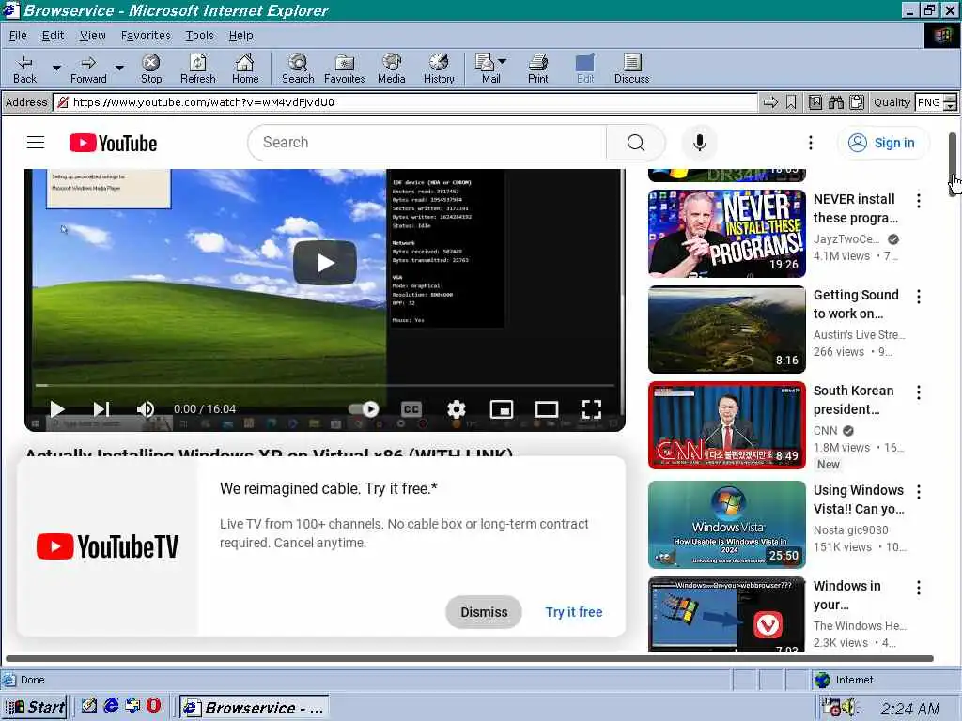Screen dimensions: 962x721
Task: Open the Forward history dropdown arrow
Action: [119, 68]
